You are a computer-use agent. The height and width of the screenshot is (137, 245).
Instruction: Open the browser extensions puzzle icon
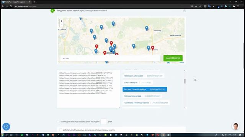coord(234,6)
